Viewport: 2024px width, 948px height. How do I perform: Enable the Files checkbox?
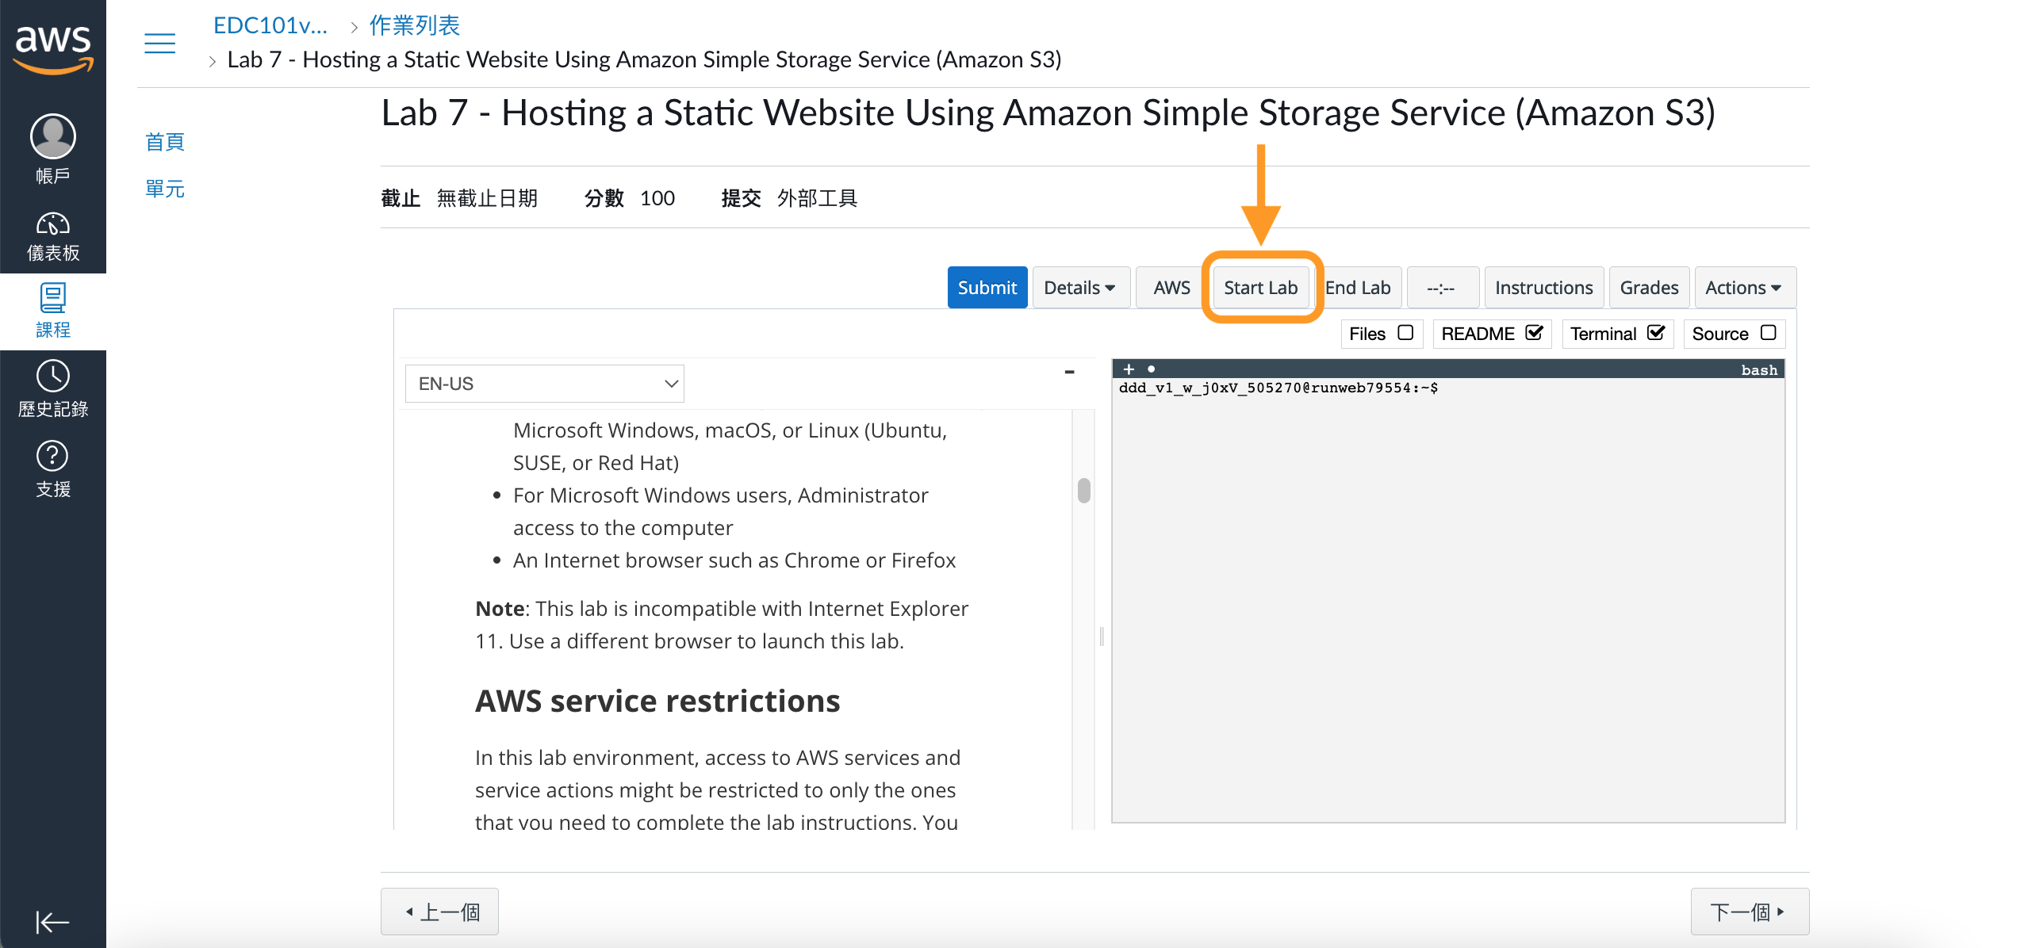pyautogui.click(x=1405, y=333)
